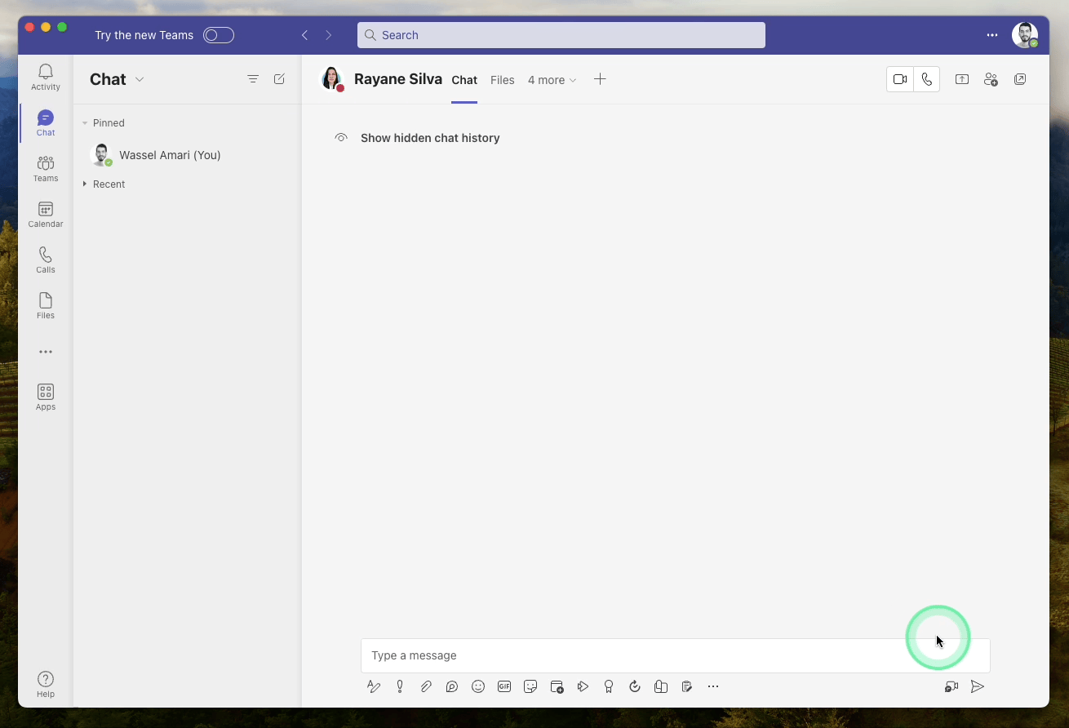Screen dimensions: 1069x728
Task: Open the Activity feed in sidebar
Action: coord(46,77)
